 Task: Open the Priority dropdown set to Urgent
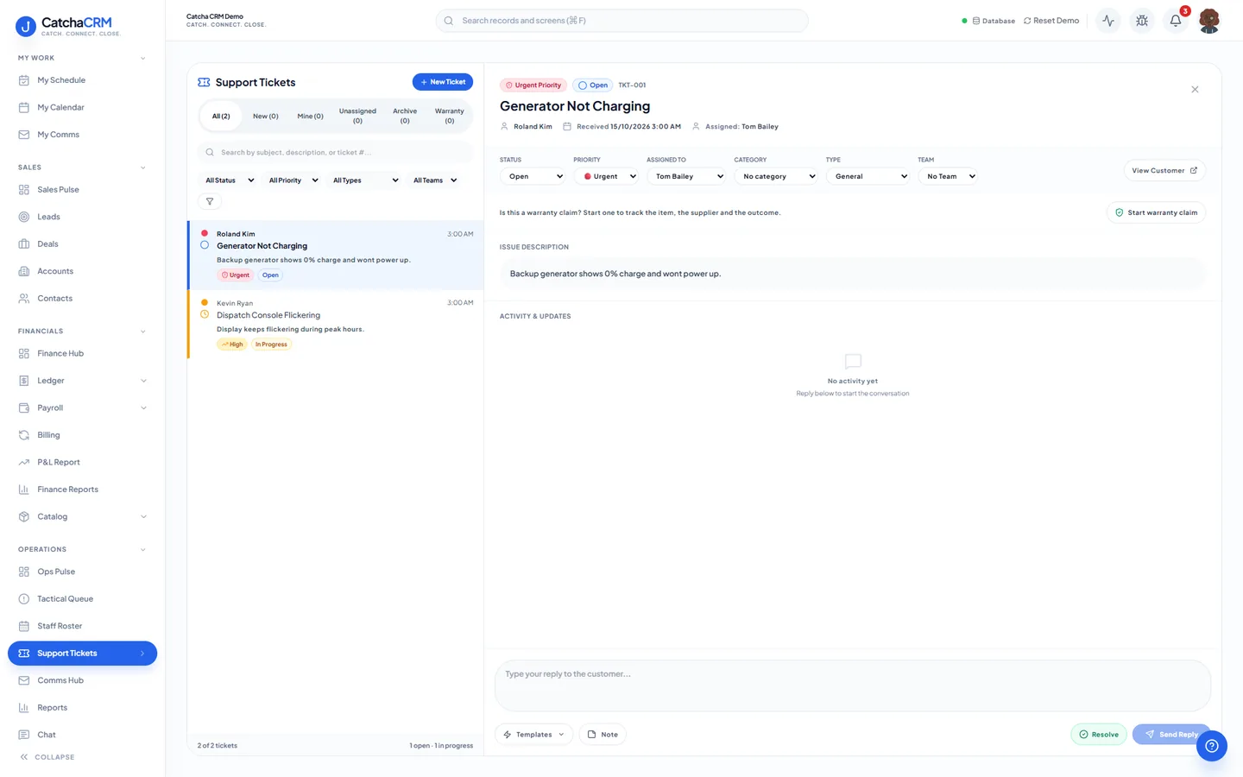tap(607, 176)
